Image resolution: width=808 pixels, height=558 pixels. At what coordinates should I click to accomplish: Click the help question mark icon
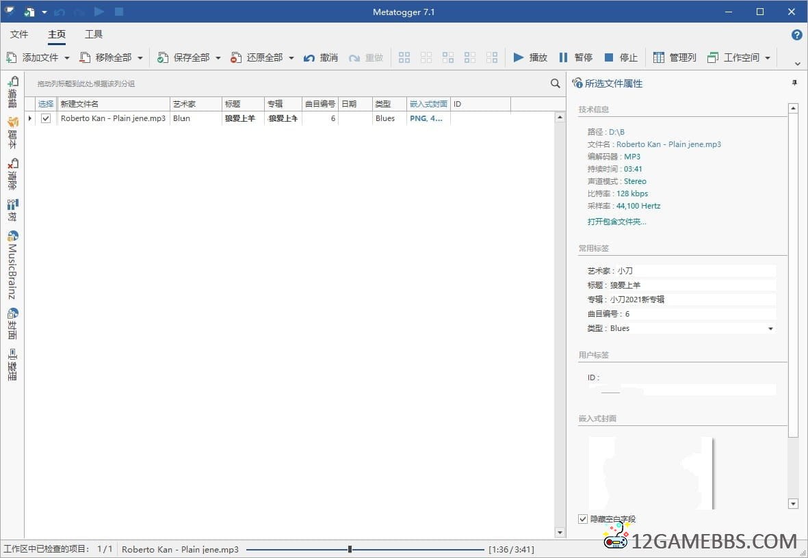[796, 34]
